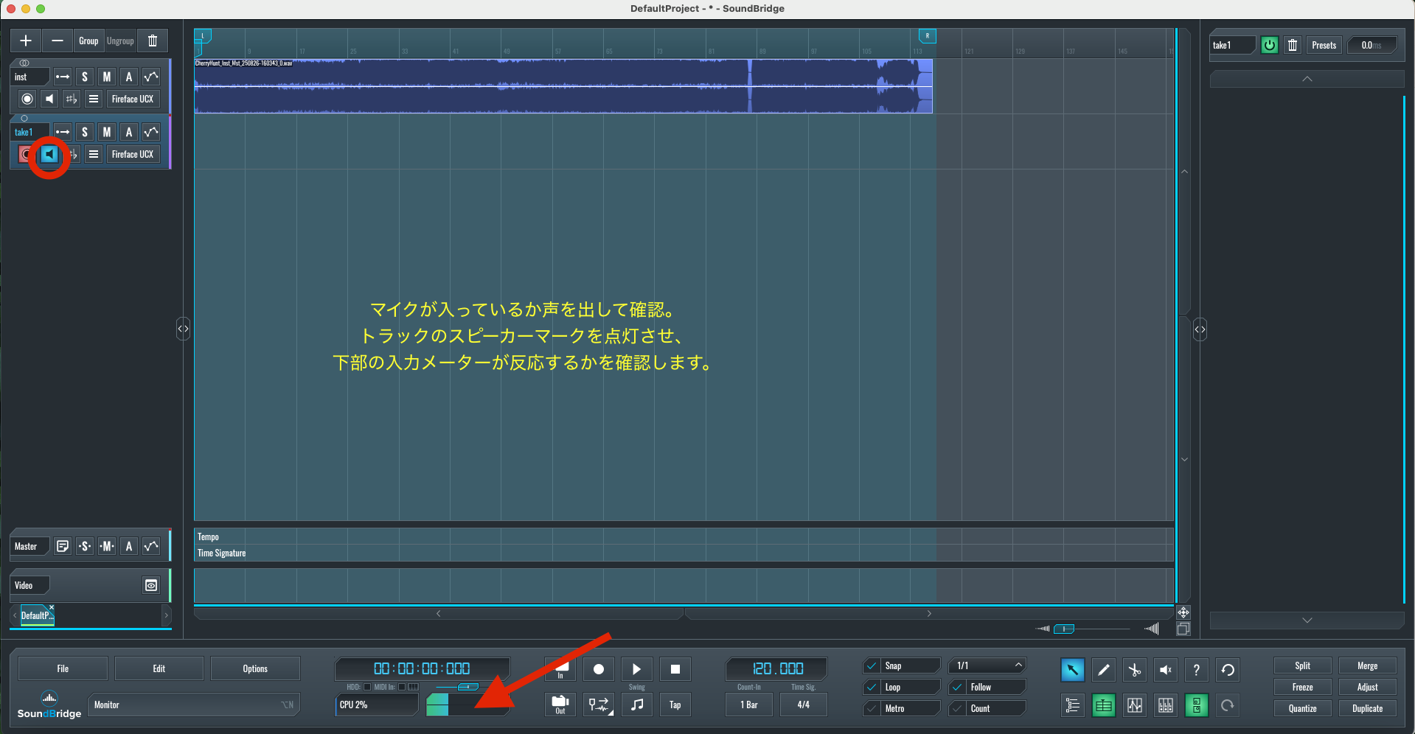Image resolution: width=1415 pixels, height=734 pixels.
Task: Open the 1/1 snap grid dropdown
Action: click(x=987, y=665)
